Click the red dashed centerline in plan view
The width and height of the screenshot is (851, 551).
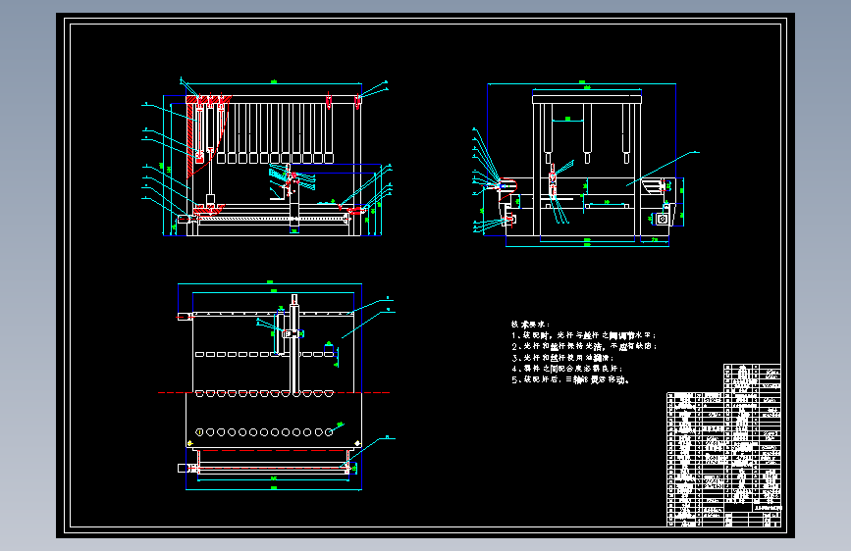point(274,392)
